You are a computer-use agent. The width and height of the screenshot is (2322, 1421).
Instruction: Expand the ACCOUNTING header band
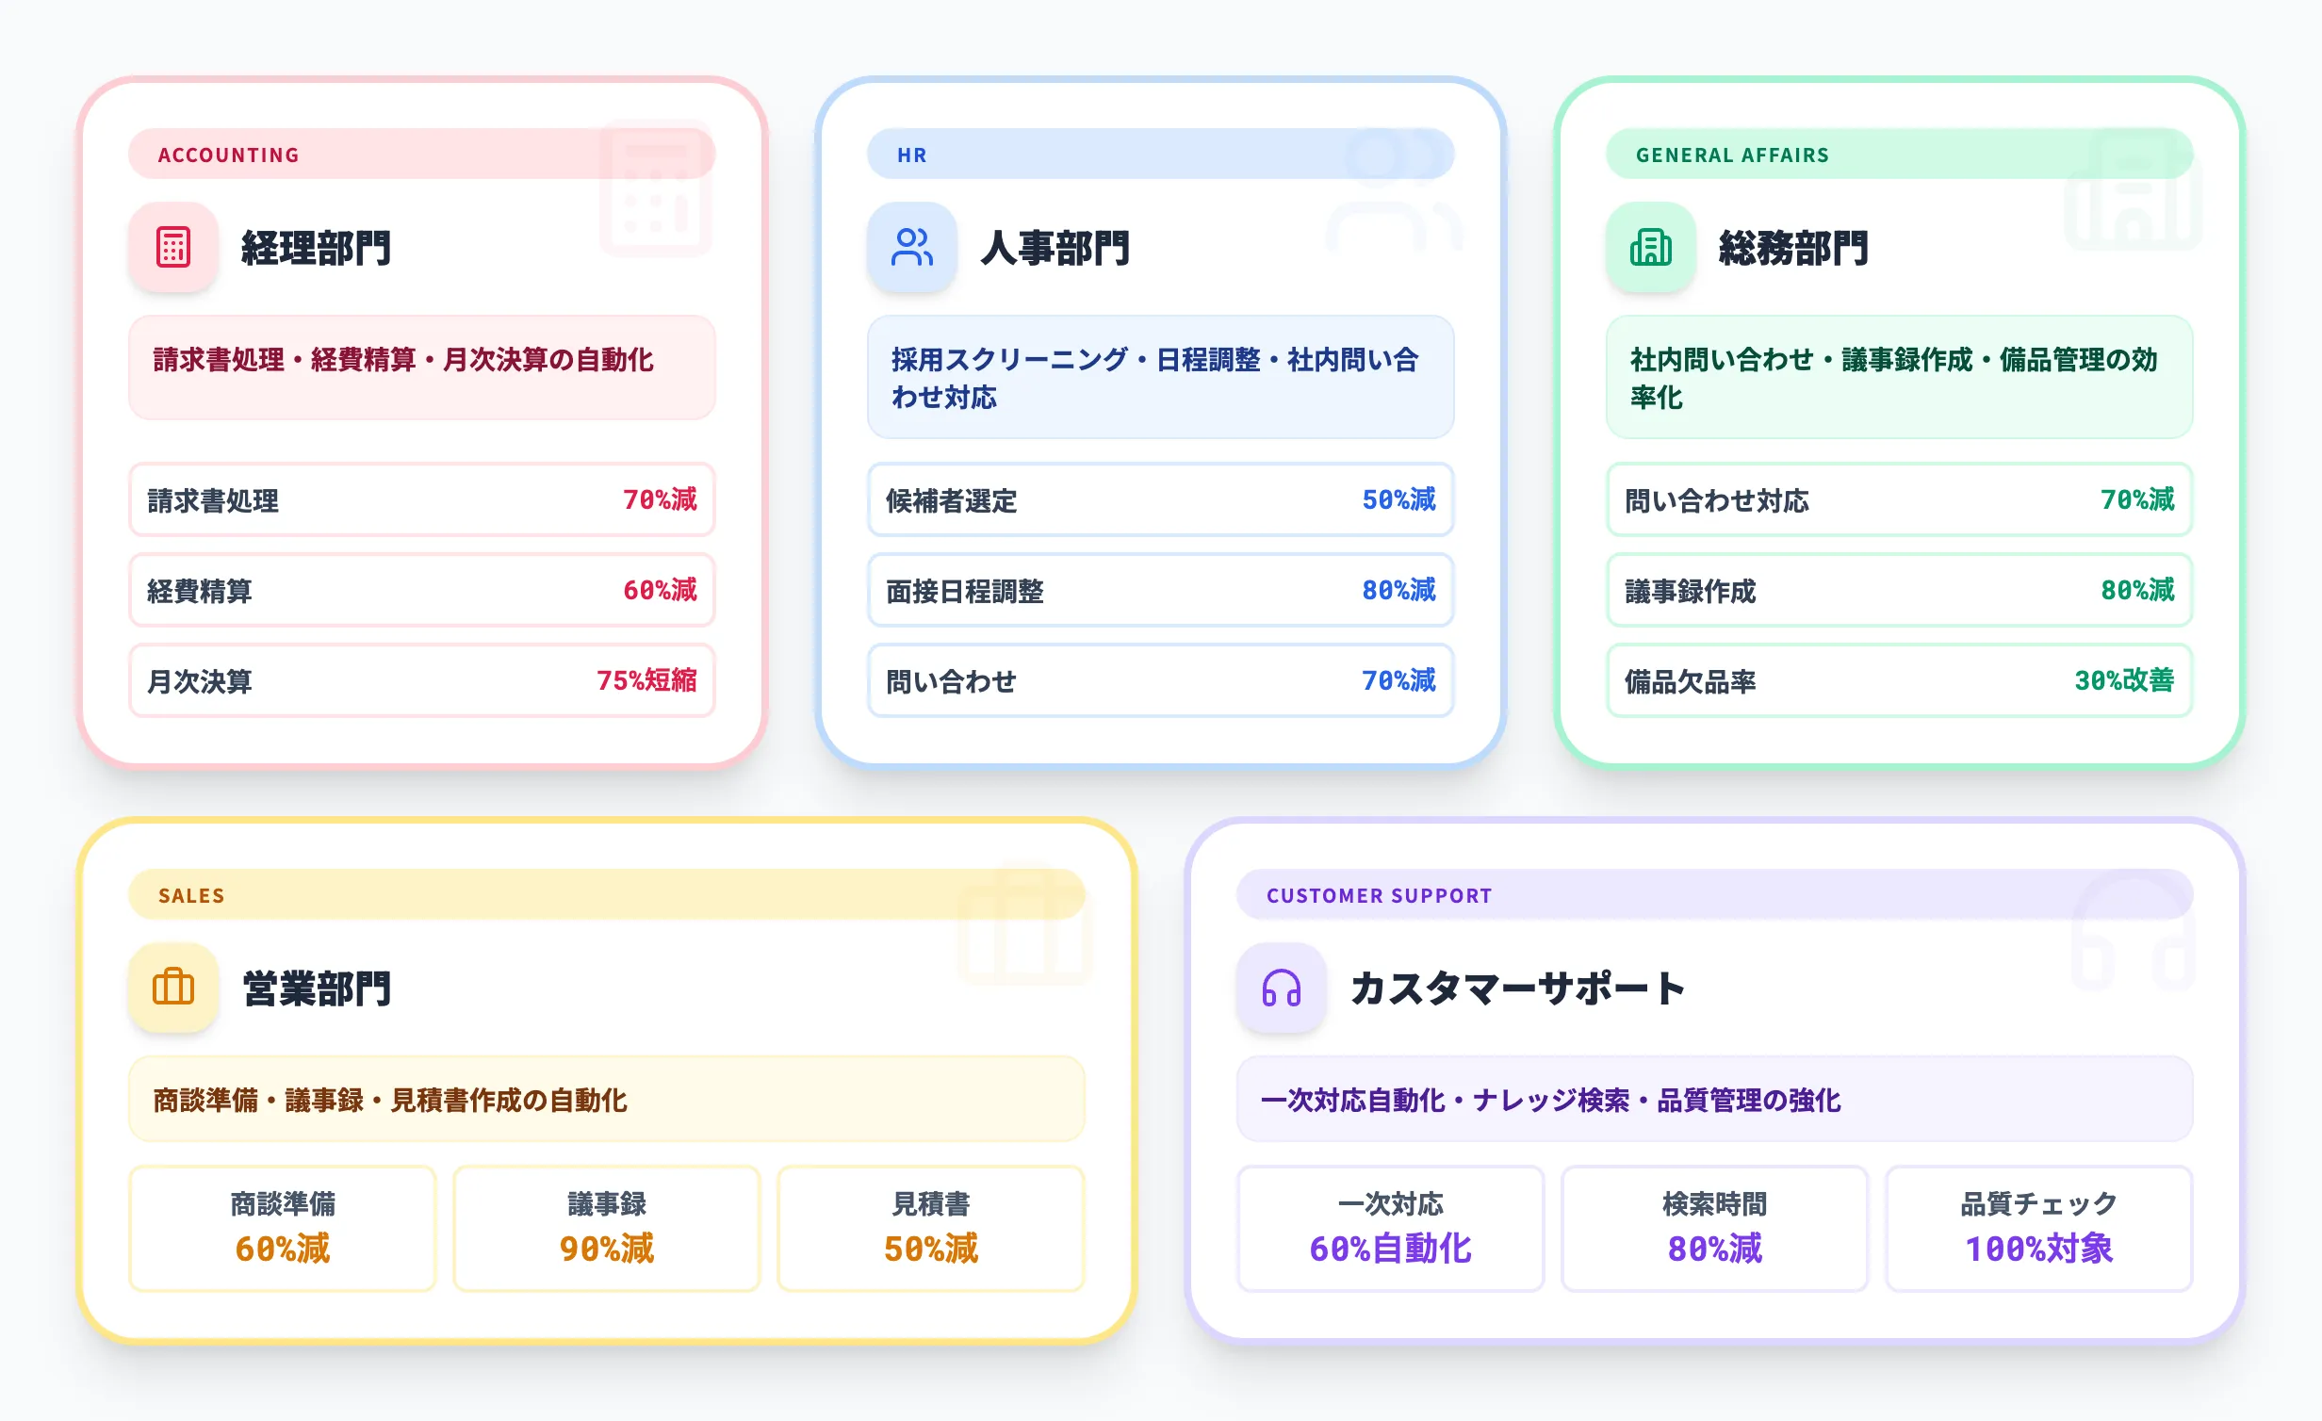(x=421, y=155)
